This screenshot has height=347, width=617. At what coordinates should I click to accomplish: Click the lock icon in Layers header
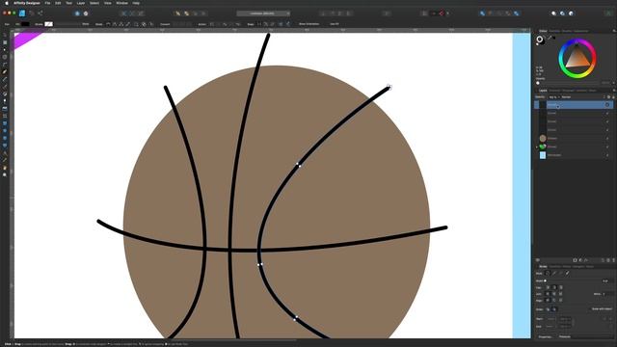tap(613, 96)
